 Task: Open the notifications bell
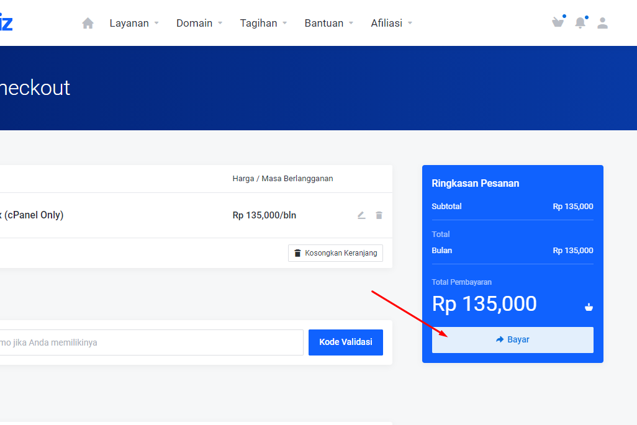(x=580, y=23)
